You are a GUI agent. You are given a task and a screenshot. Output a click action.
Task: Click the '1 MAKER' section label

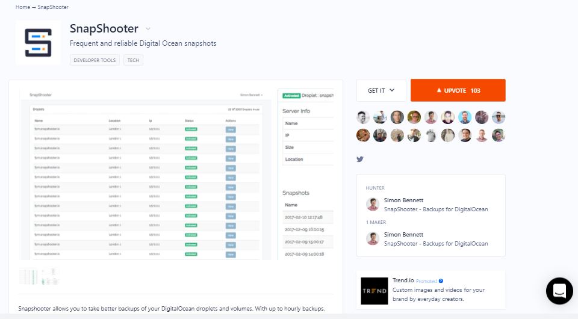tap(376, 222)
